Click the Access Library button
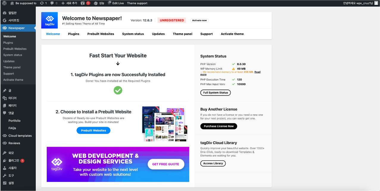The height and width of the screenshot is (191, 380). [x=213, y=163]
